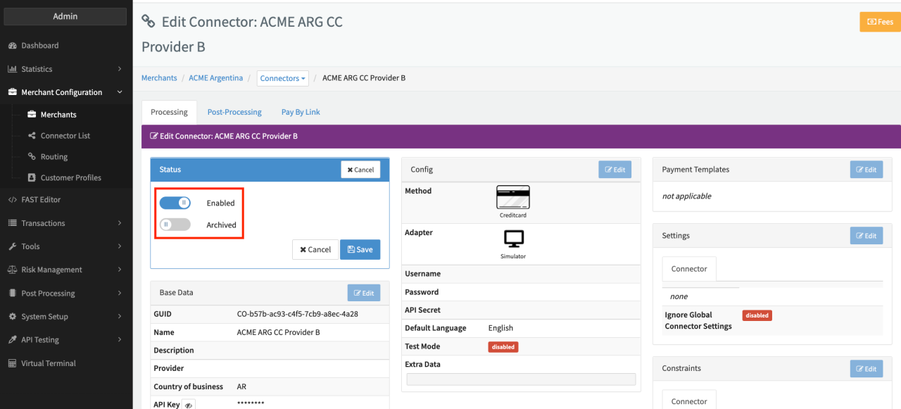Open the orange Fees button
The height and width of the screenshot is (409, 901).
point(880,22)
